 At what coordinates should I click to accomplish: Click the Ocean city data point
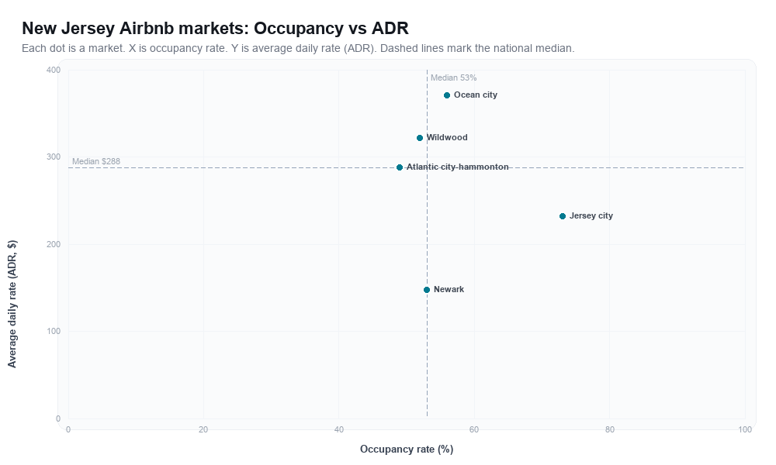point(447,95)
